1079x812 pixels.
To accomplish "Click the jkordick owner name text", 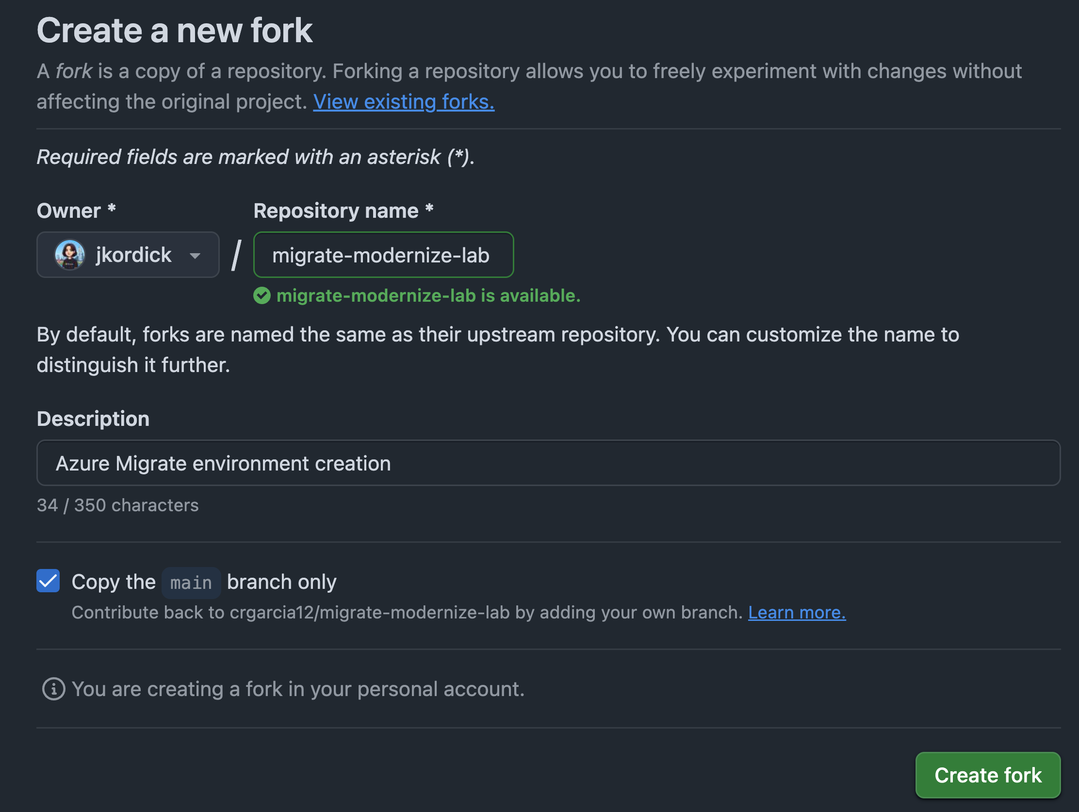I will (133, 255).
